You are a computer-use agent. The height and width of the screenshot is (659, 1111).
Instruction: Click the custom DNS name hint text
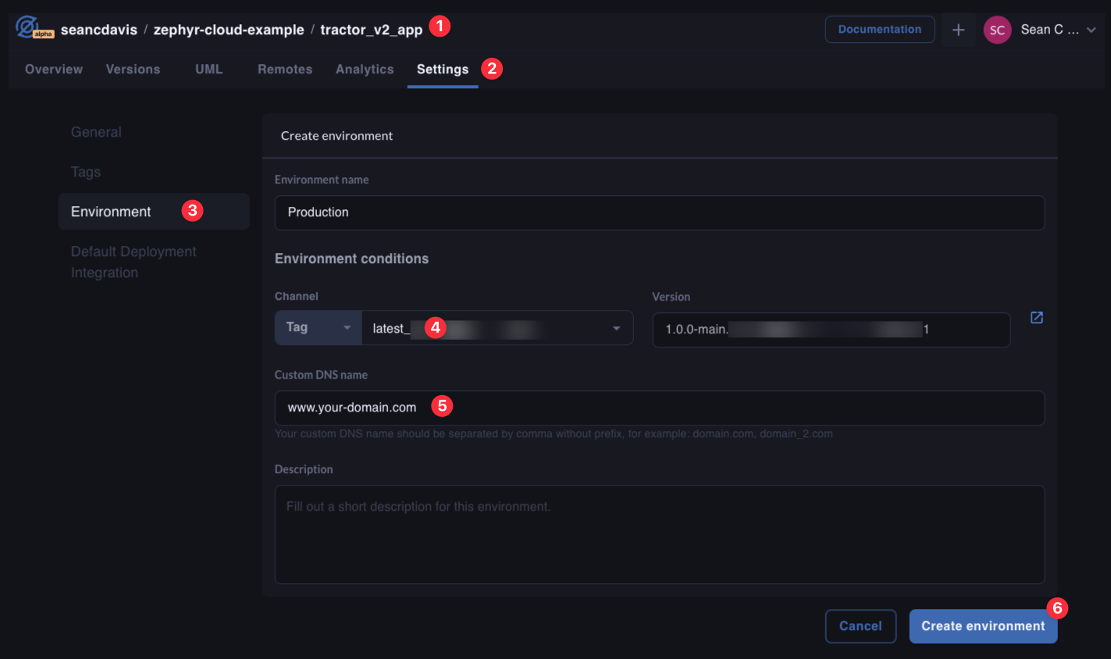coord(554,434)
